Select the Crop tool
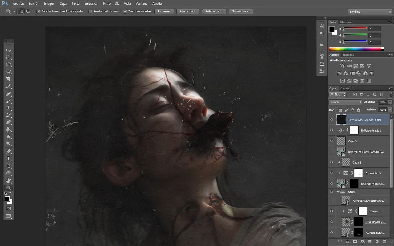 pos(9,79)
